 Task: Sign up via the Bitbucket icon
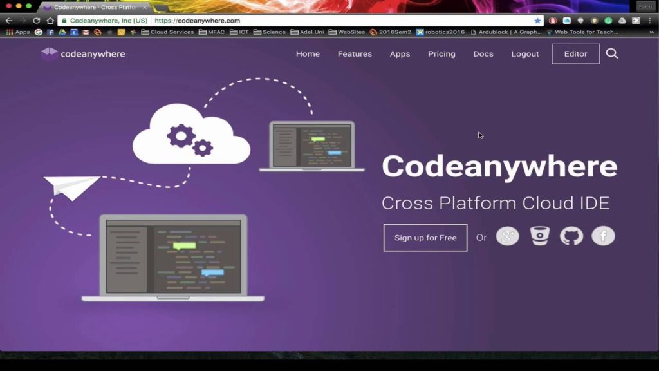point(539,236)
